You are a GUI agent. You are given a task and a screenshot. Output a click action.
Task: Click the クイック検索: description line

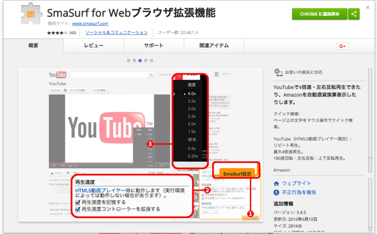pos(287,113)
